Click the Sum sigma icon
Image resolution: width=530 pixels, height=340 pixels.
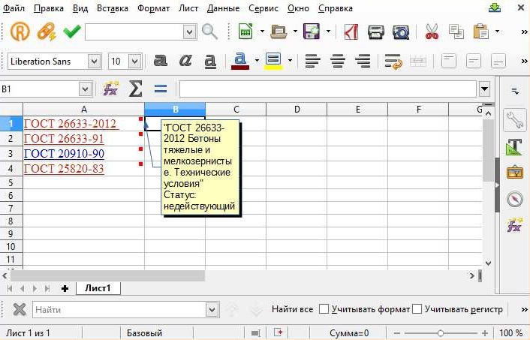(135, 89)
